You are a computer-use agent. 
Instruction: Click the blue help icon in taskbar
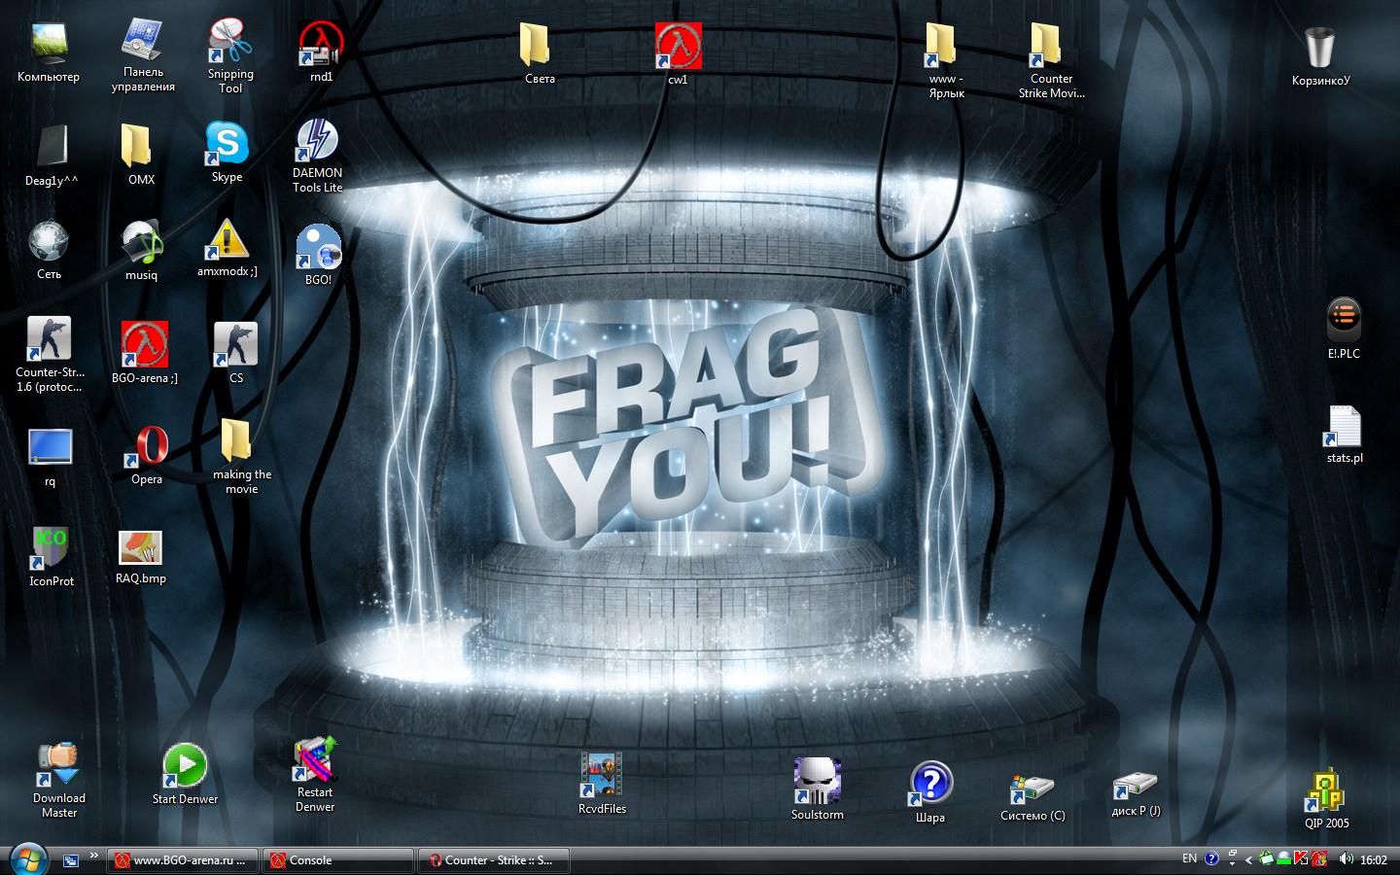click(x=1211, y=858)
